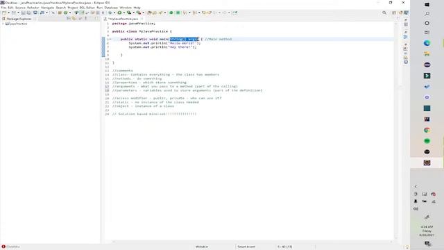Collapse the main method fold marker

click(x=110, y=39)
